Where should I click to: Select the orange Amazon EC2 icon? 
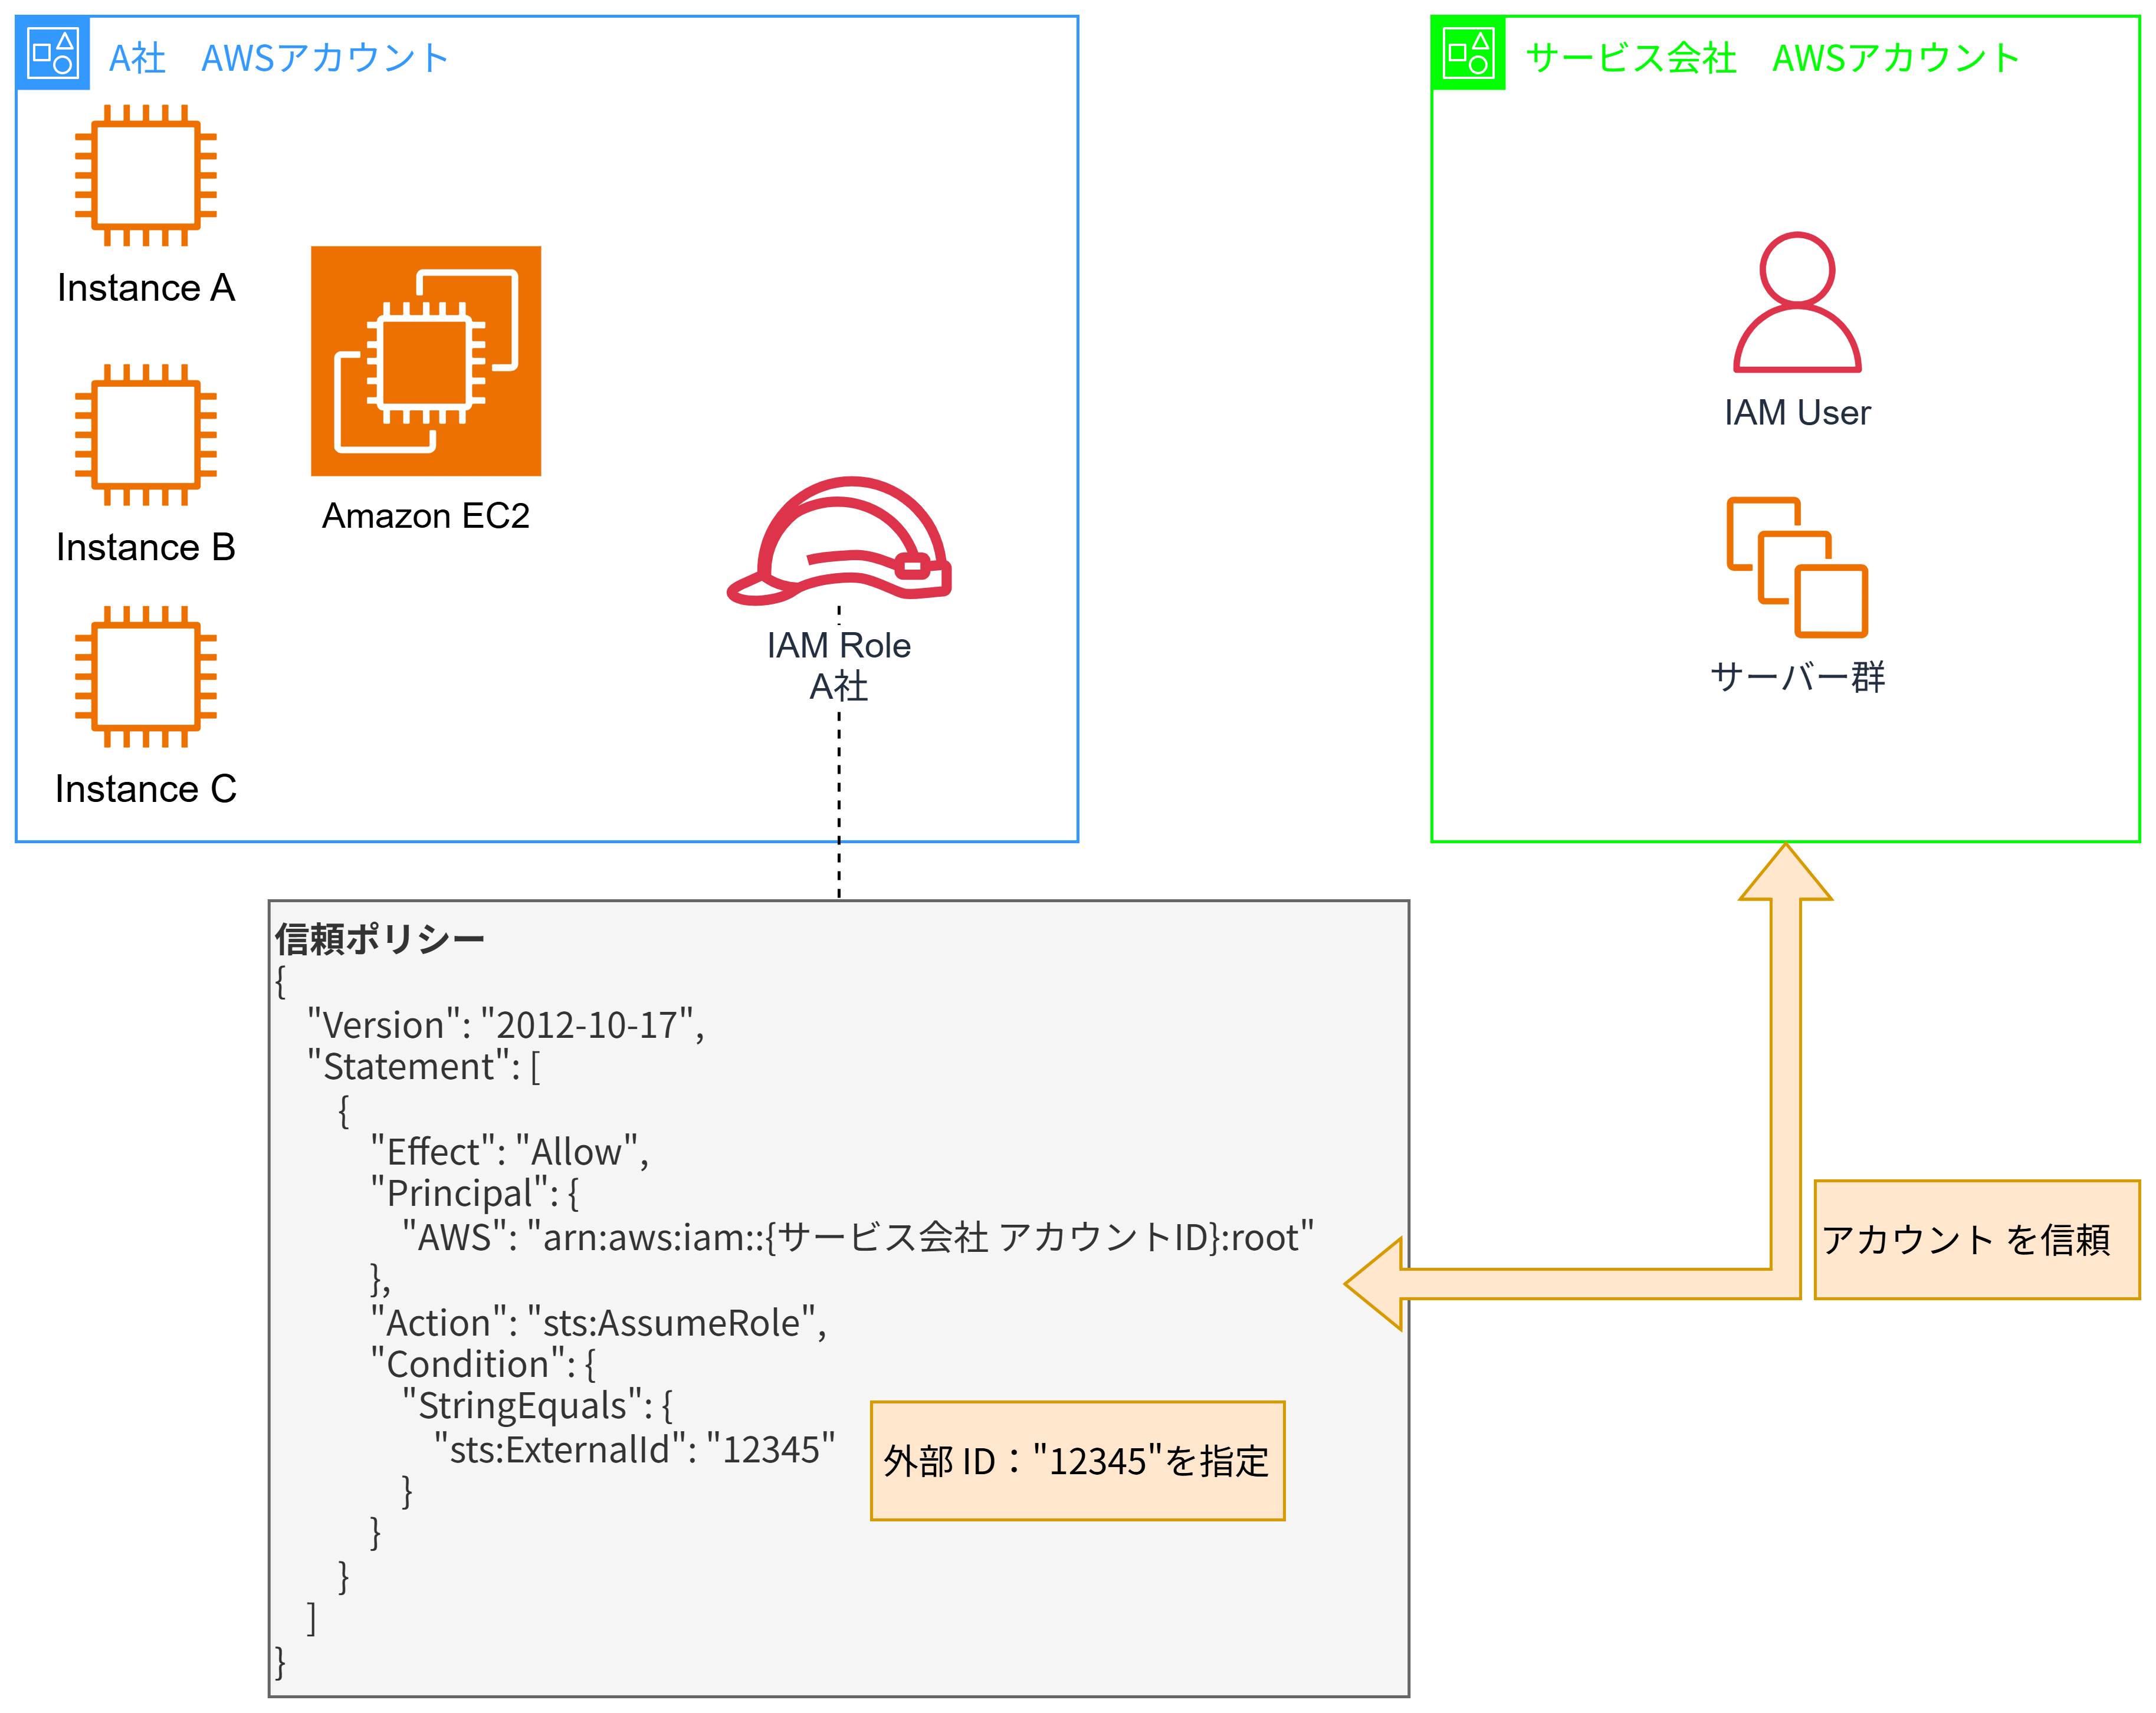click(x=426, y=361)
